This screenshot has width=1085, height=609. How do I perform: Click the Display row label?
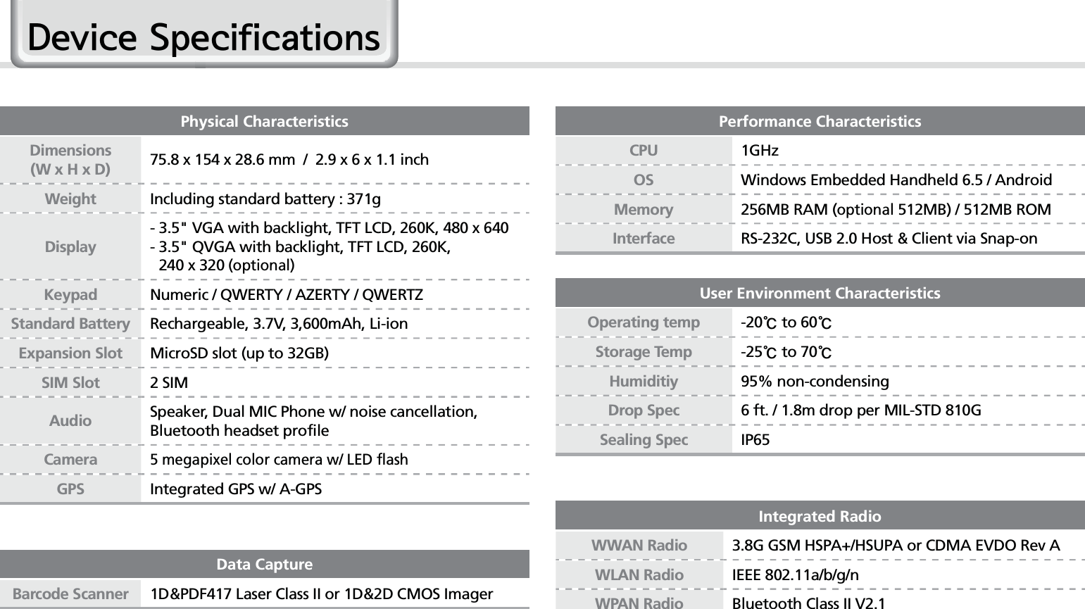coord(70,247)
